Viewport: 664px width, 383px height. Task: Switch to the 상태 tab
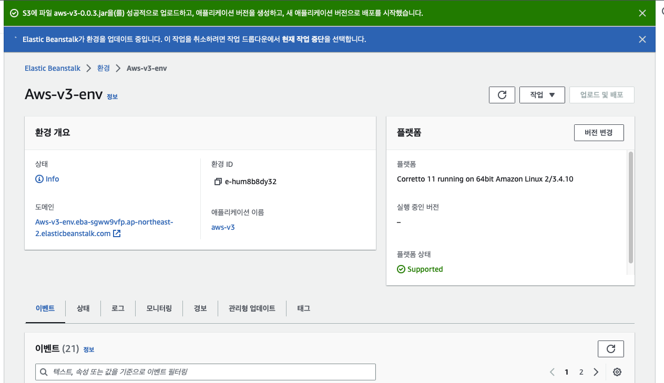click(x=83, y=308)
